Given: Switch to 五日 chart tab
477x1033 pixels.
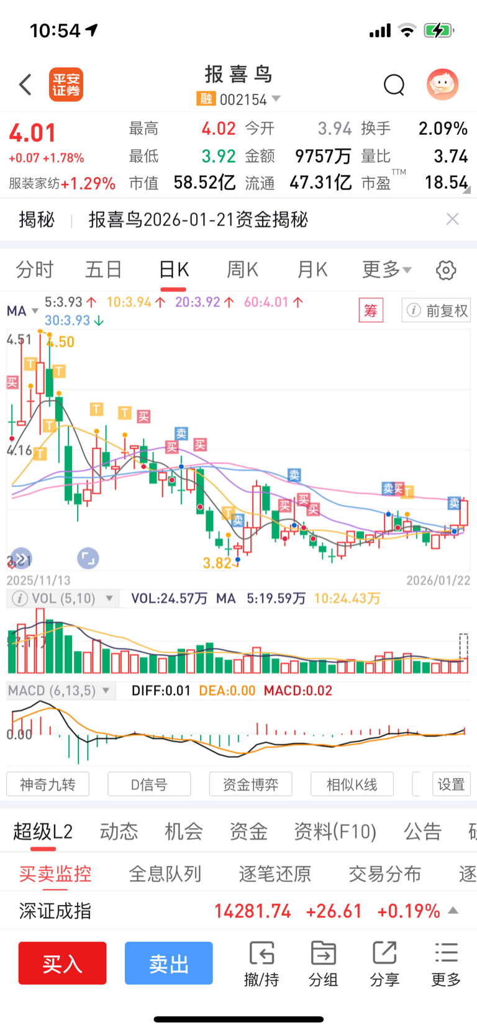Looking at the screenshot, I should [104, 270].
